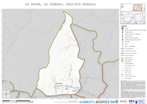Image resolution: width=147 pixels, height=104 pixels.
Task: Click the santé ministry logo
Action: [x=123, y=101]
